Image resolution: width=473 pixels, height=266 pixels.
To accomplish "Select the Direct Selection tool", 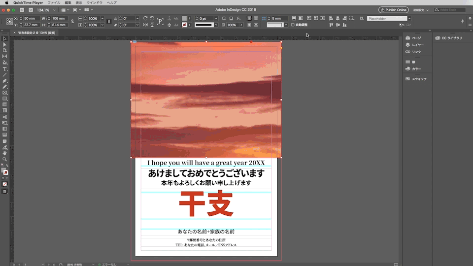I will pos(4,45).
